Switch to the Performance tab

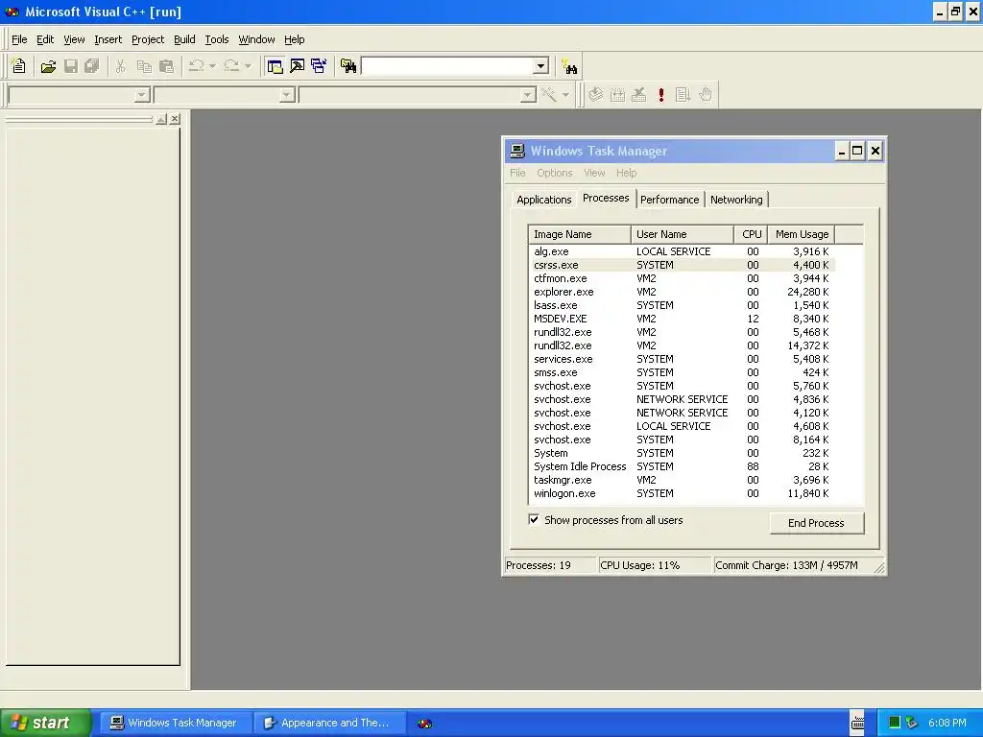coord(669,200)
